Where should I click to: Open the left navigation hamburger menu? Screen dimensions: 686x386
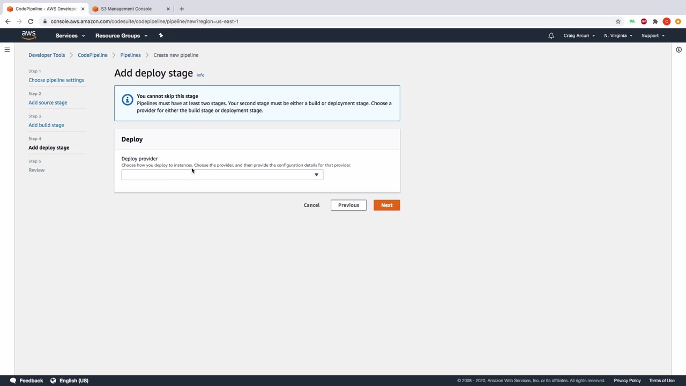(x=7, y=50)
